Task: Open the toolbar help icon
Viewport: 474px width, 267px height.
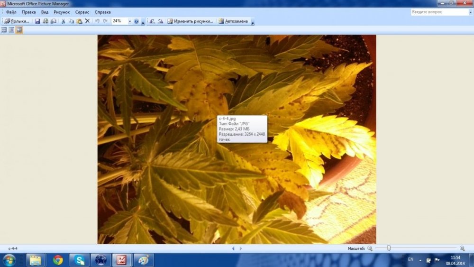Action: tap(137, 21)
